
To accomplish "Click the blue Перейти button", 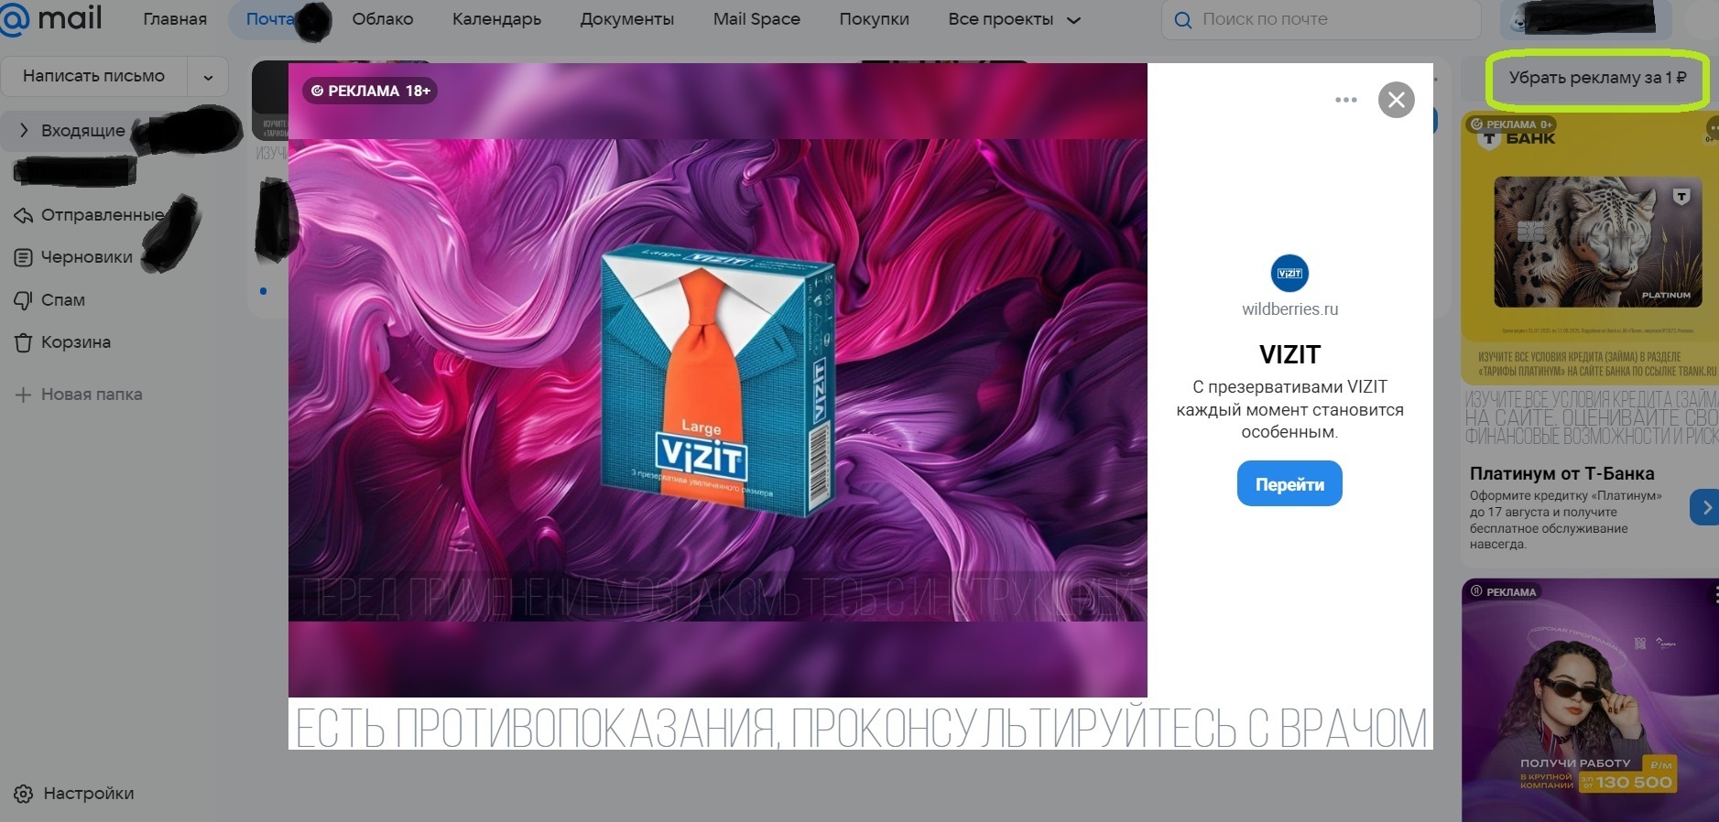I will pos(1289,484).
